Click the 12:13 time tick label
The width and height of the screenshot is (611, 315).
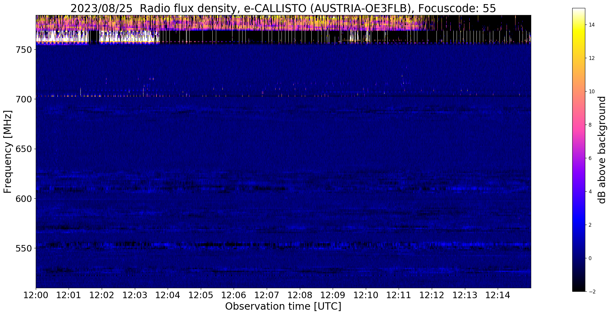click(465, 295)
